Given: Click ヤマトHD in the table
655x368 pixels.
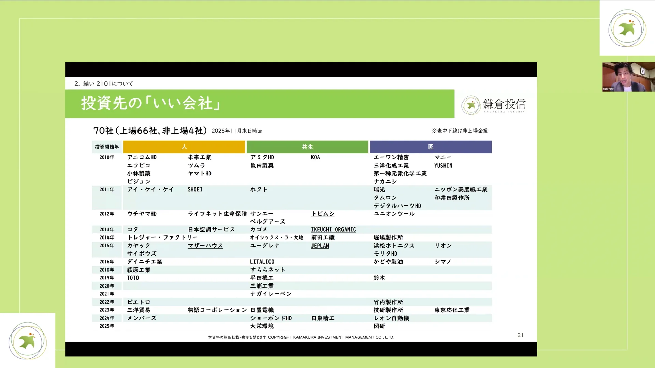Looking at the screenshot, I should tap(200, 173).
